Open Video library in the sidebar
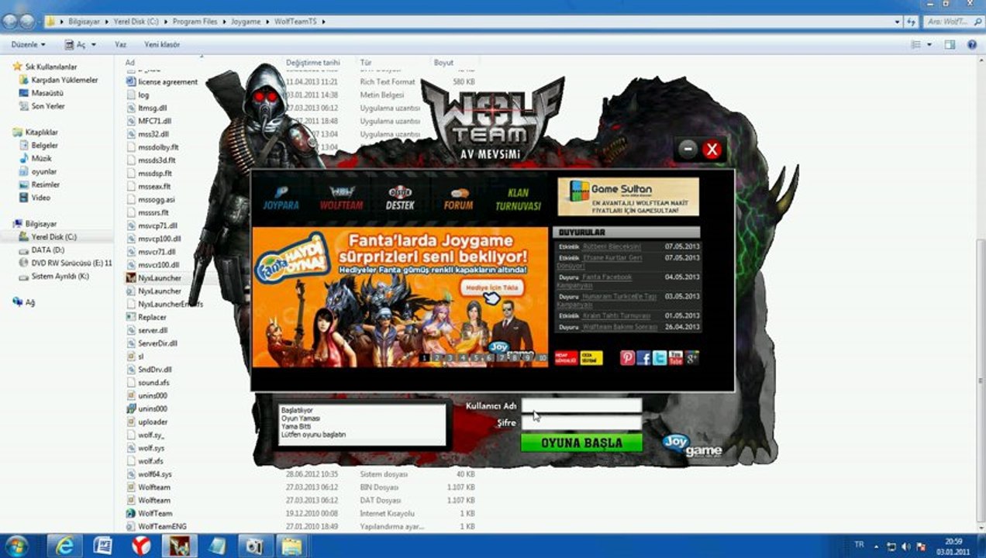The image size is (986, 558). pyautogui.click(x=40, y=198)
